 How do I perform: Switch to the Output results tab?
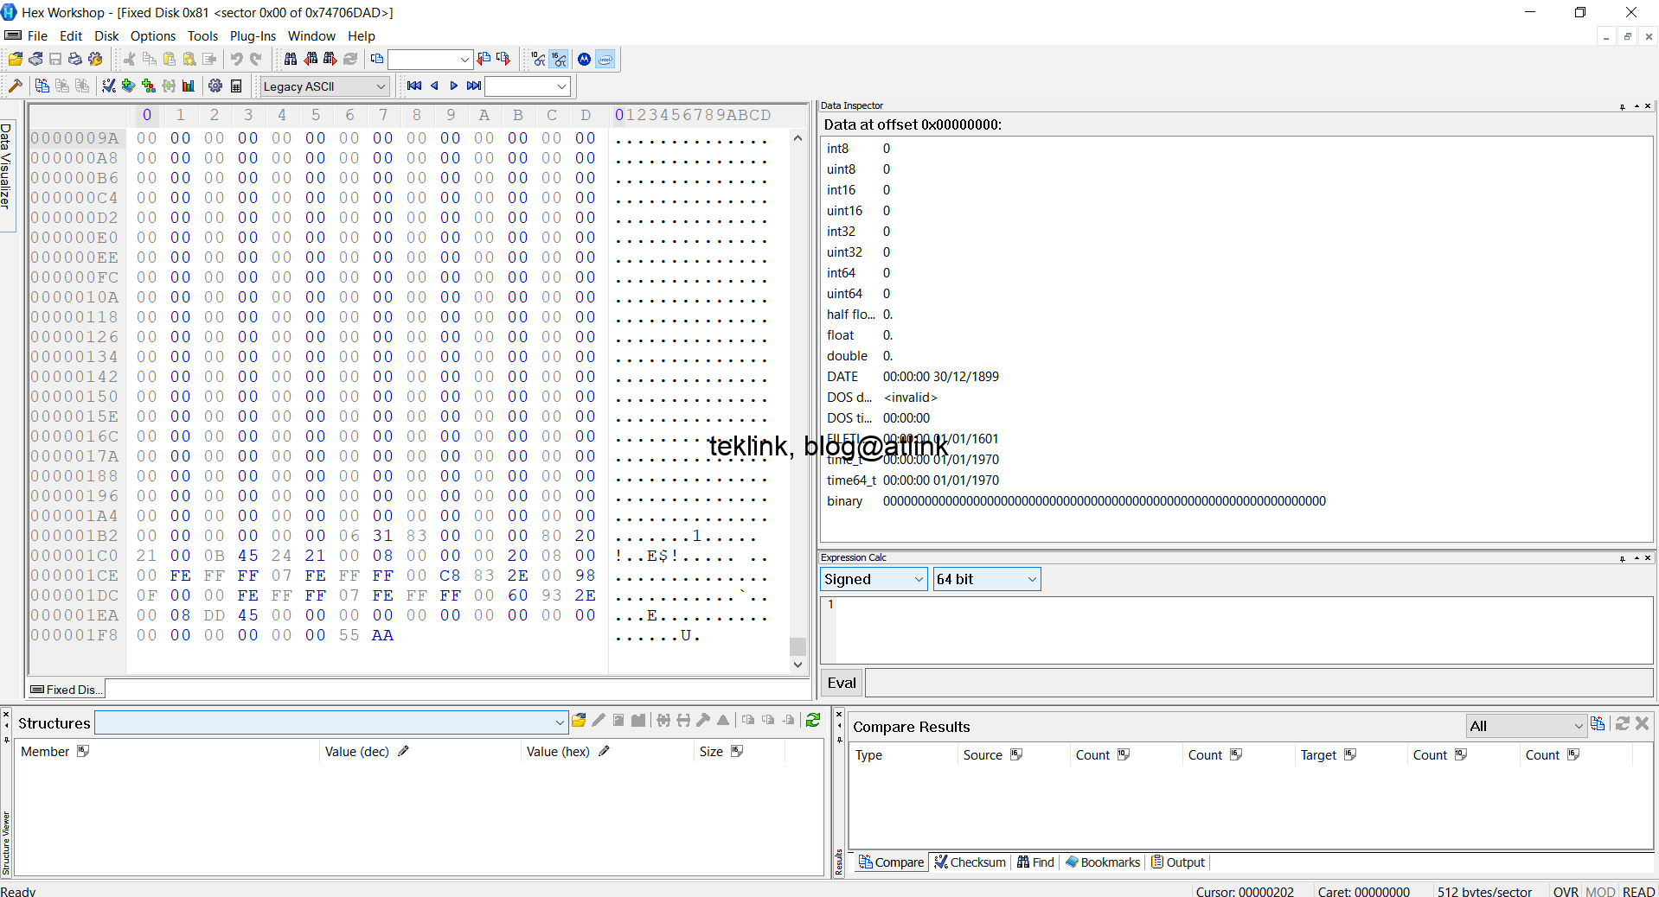(1178, 862)
